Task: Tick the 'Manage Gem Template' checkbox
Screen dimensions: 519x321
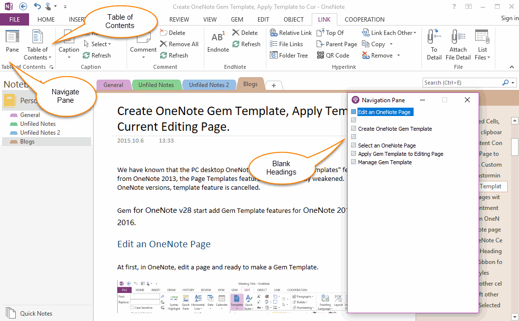Action: 354,162
